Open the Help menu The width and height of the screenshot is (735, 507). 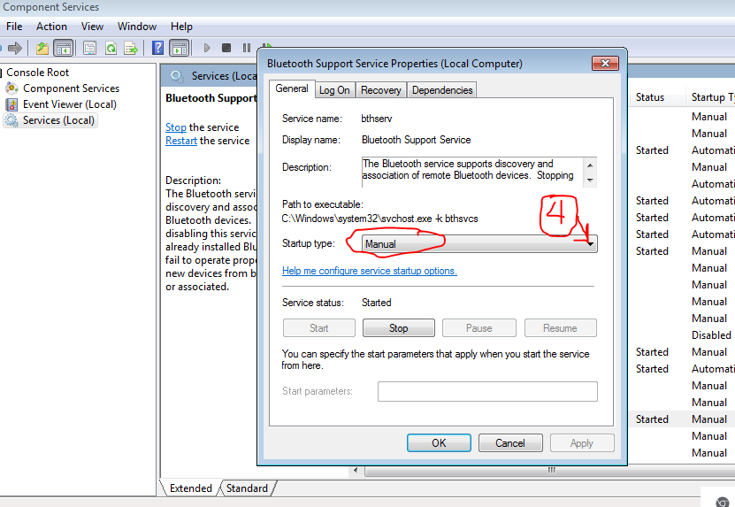[x=181, y=27]
